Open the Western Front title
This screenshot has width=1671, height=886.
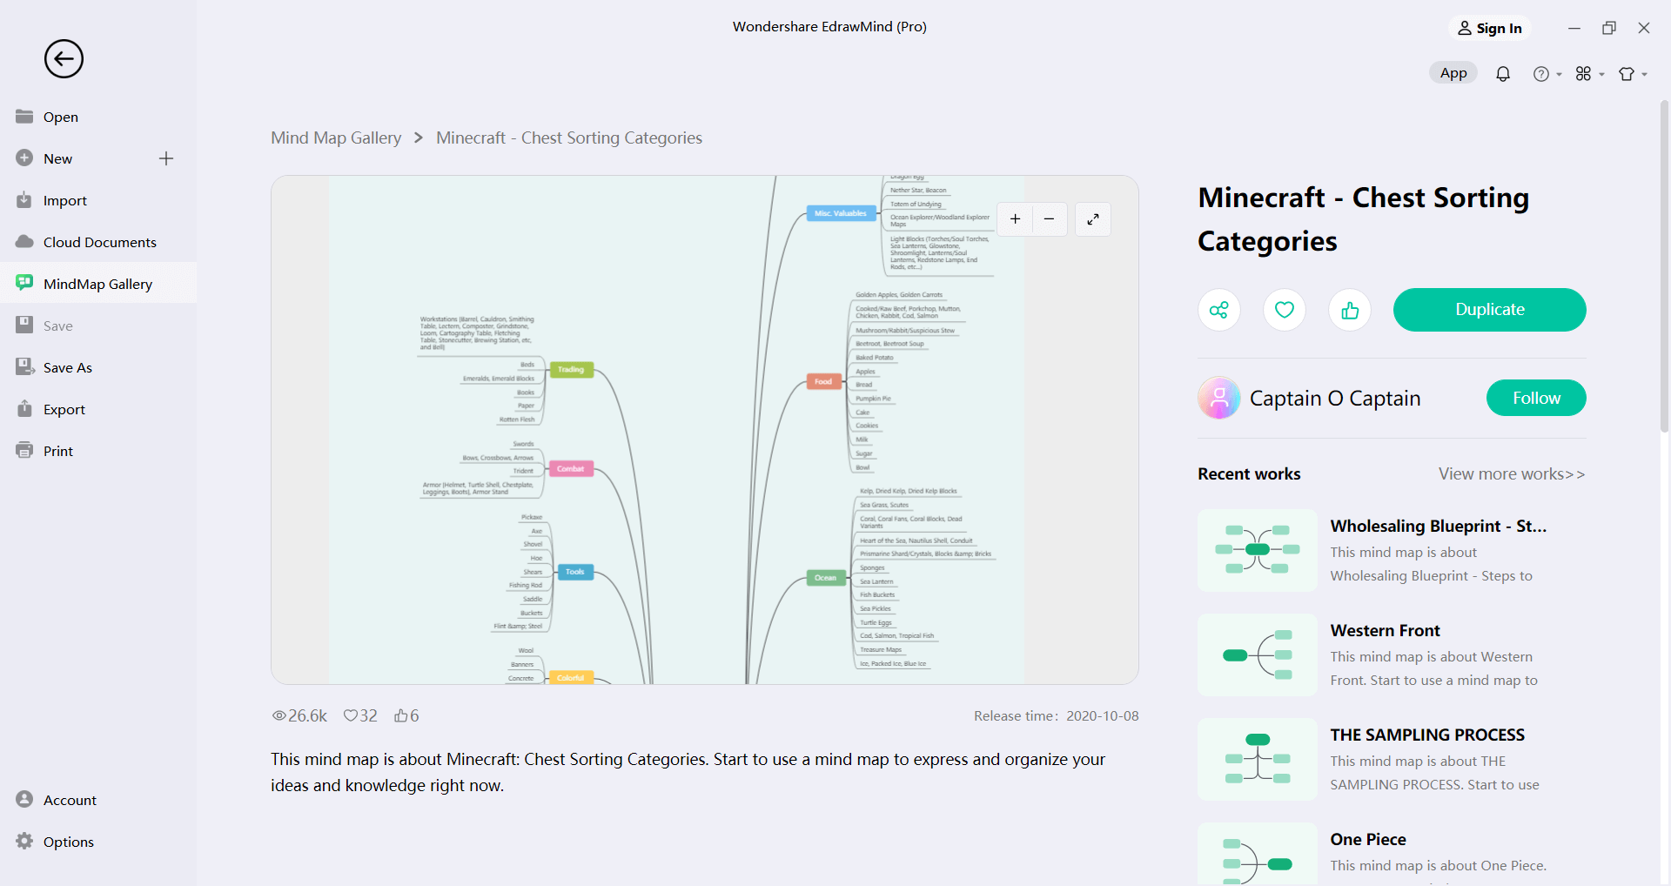(x=1386, y=630)
